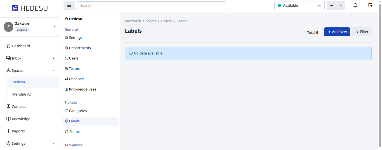Toggle the hamburger sidebar menu button
Image resolution: width=382 pixels, height=150 pixels.
[69, 6]
